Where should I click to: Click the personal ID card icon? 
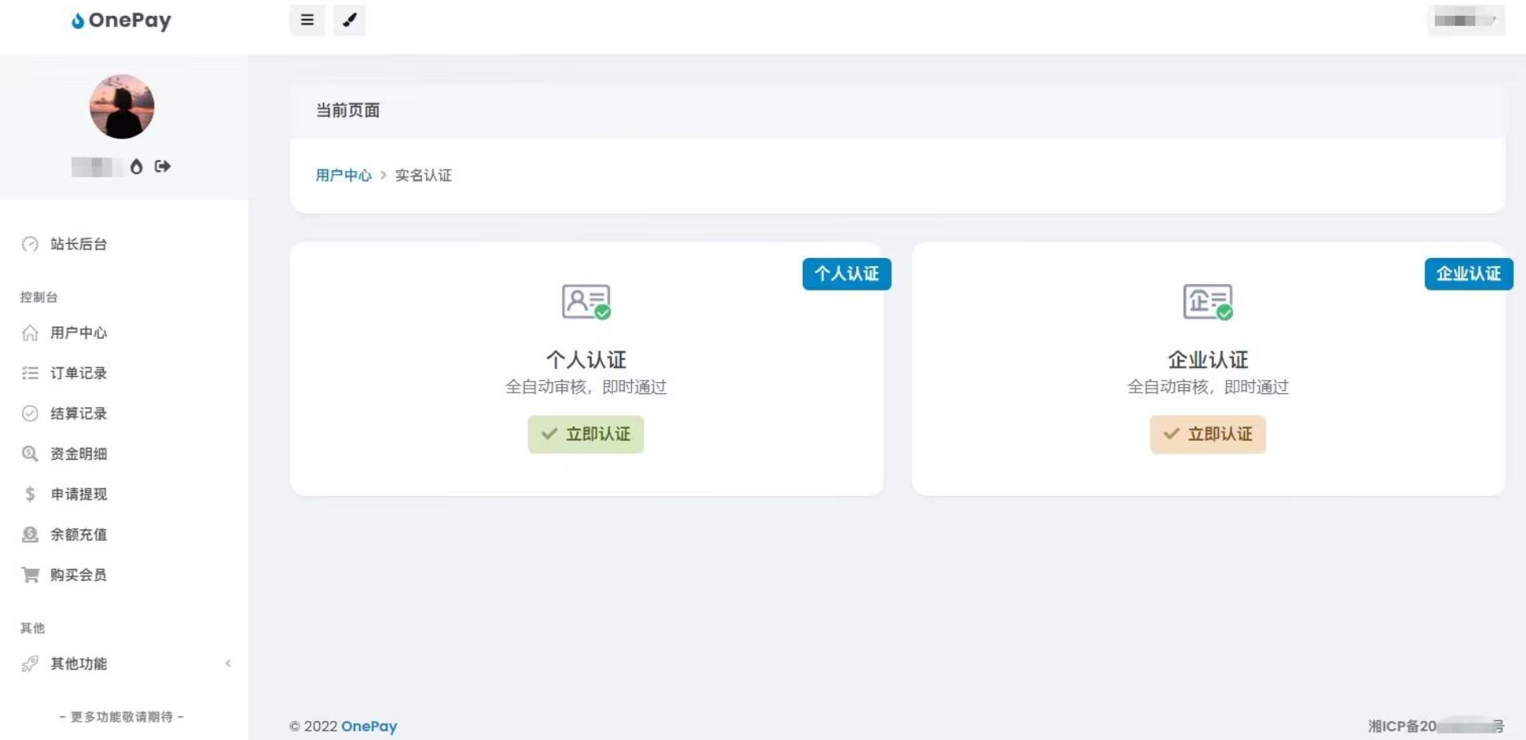click(586, 302)
